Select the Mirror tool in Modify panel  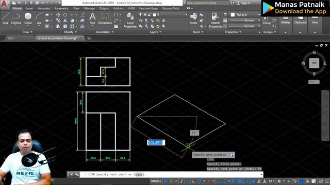click(x=65, y=21)
